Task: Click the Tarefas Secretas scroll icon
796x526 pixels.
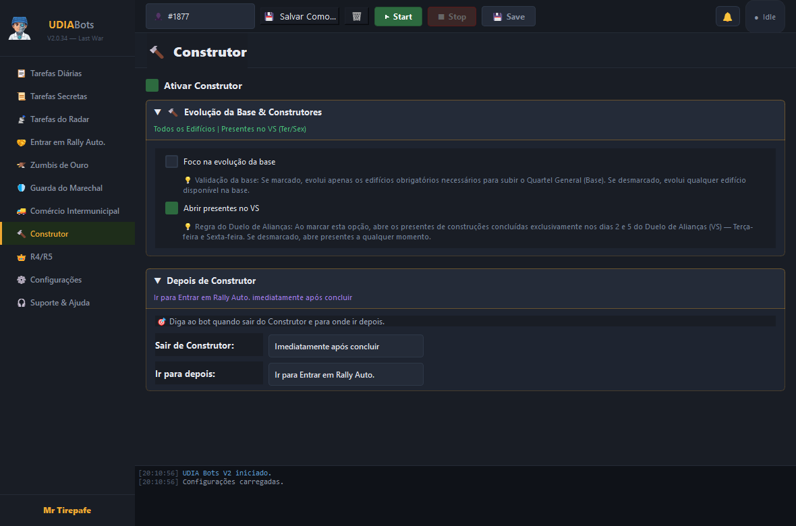Action: [22, 96]
